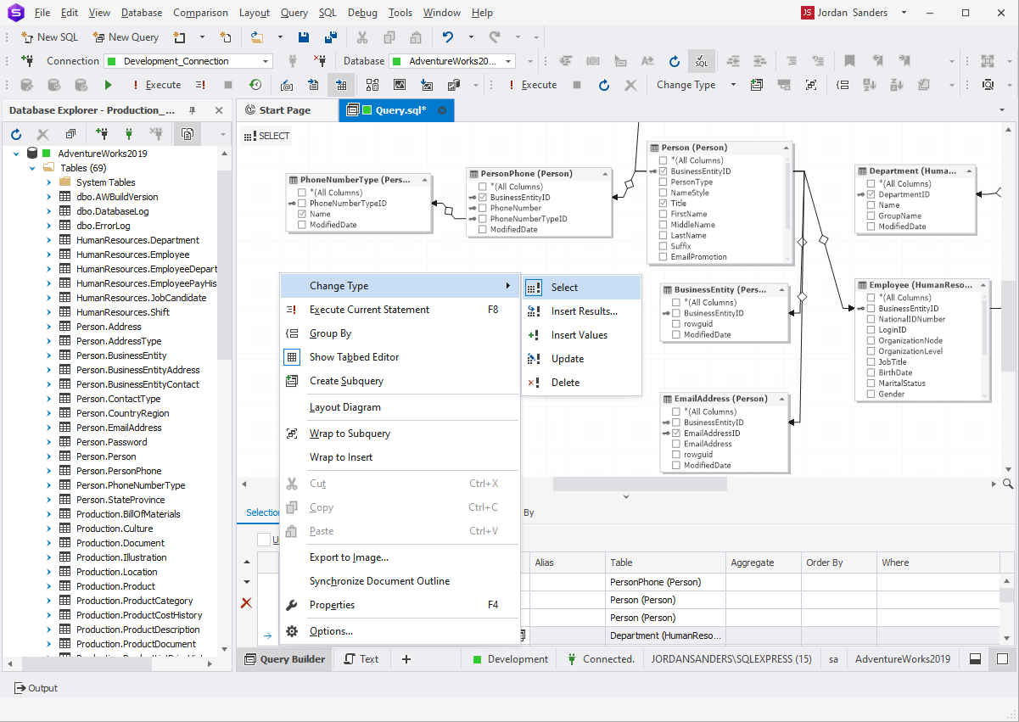Viewport: 1019px width, 722px height.
Task: Open the New Query tool
Action: 125,37
